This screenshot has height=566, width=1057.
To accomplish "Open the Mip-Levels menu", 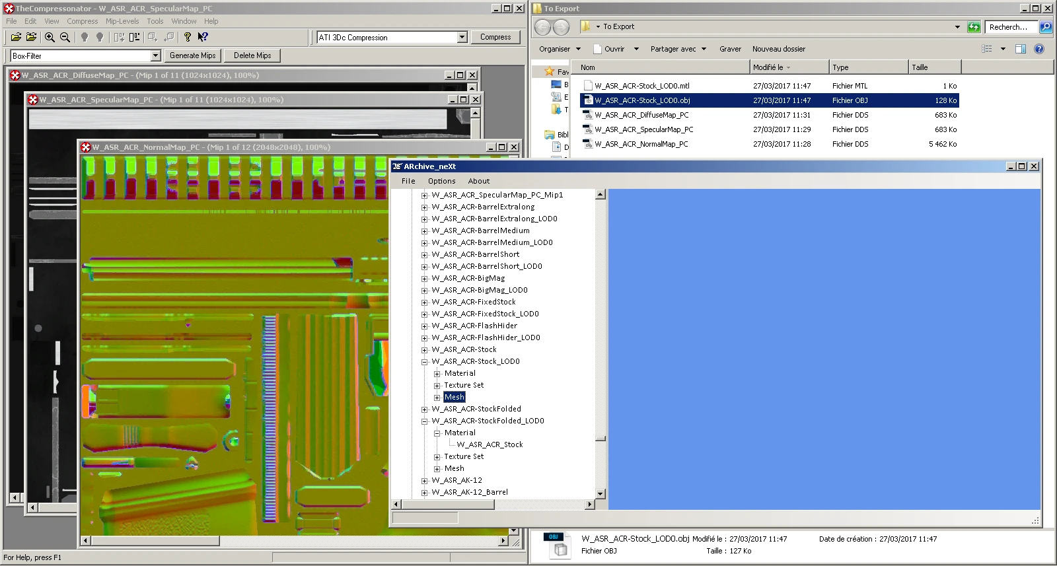I will point(122,21).
